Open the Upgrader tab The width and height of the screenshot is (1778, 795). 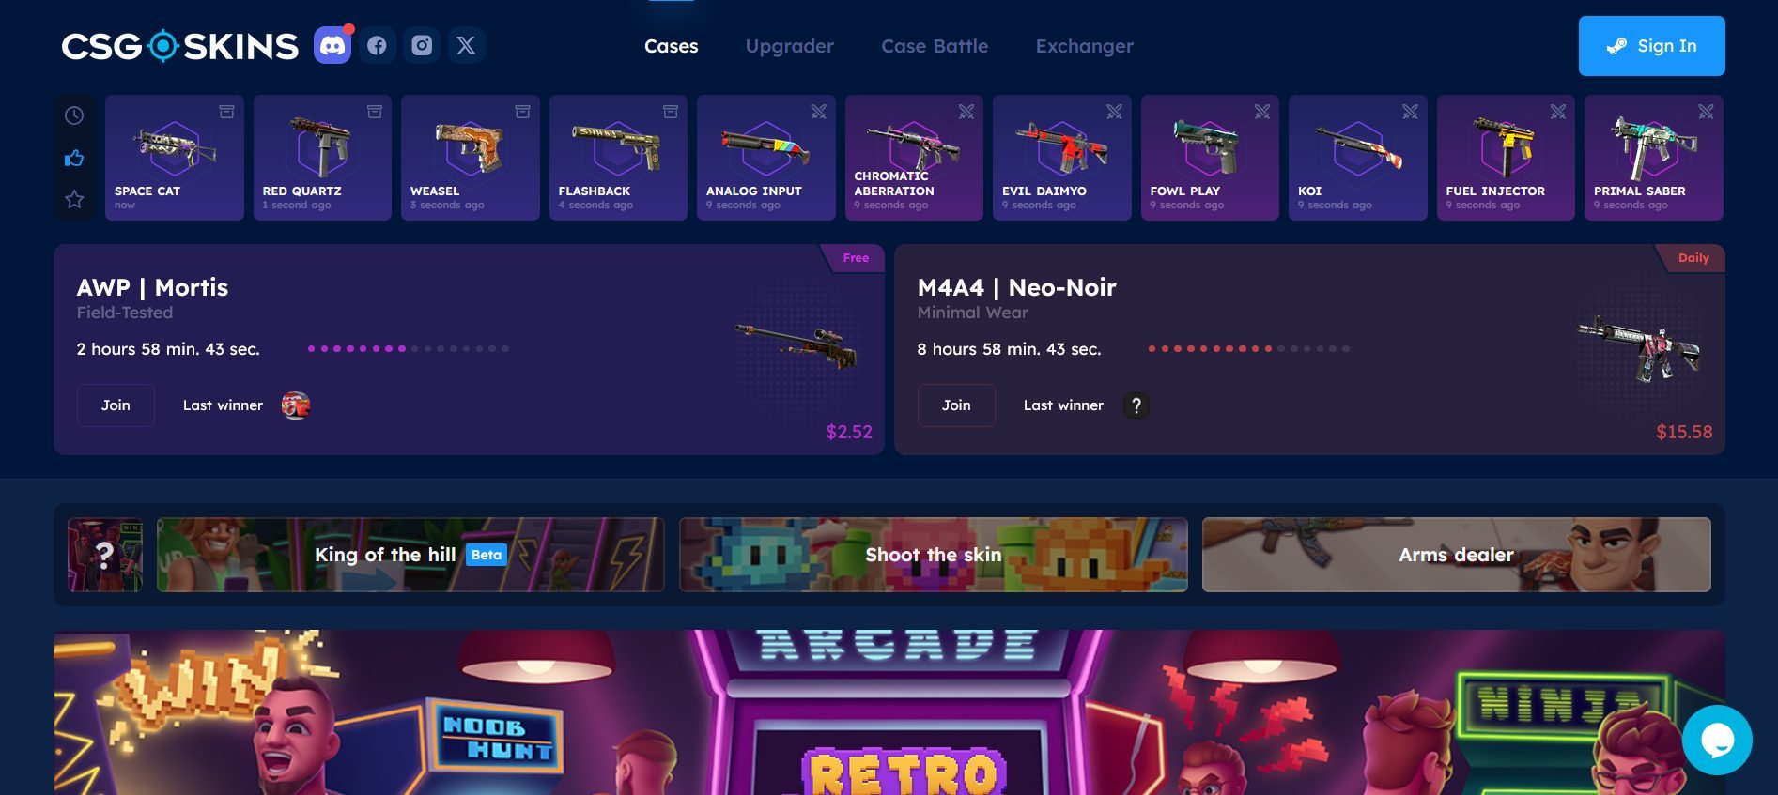point(789,46)
